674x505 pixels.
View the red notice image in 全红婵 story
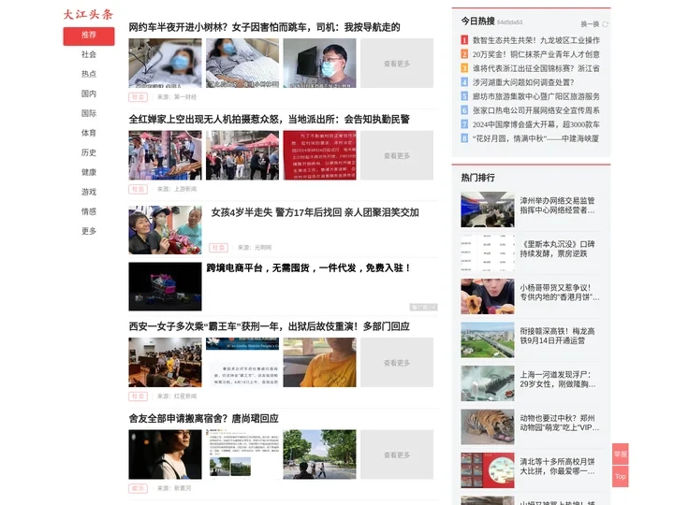(x=319, y=155)
